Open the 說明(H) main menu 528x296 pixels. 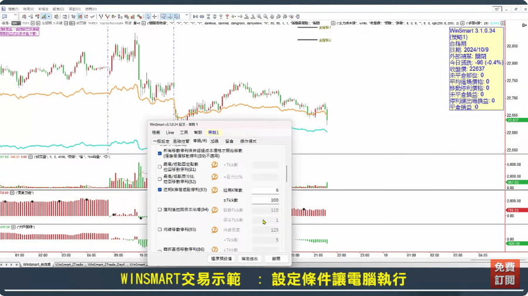91,9
